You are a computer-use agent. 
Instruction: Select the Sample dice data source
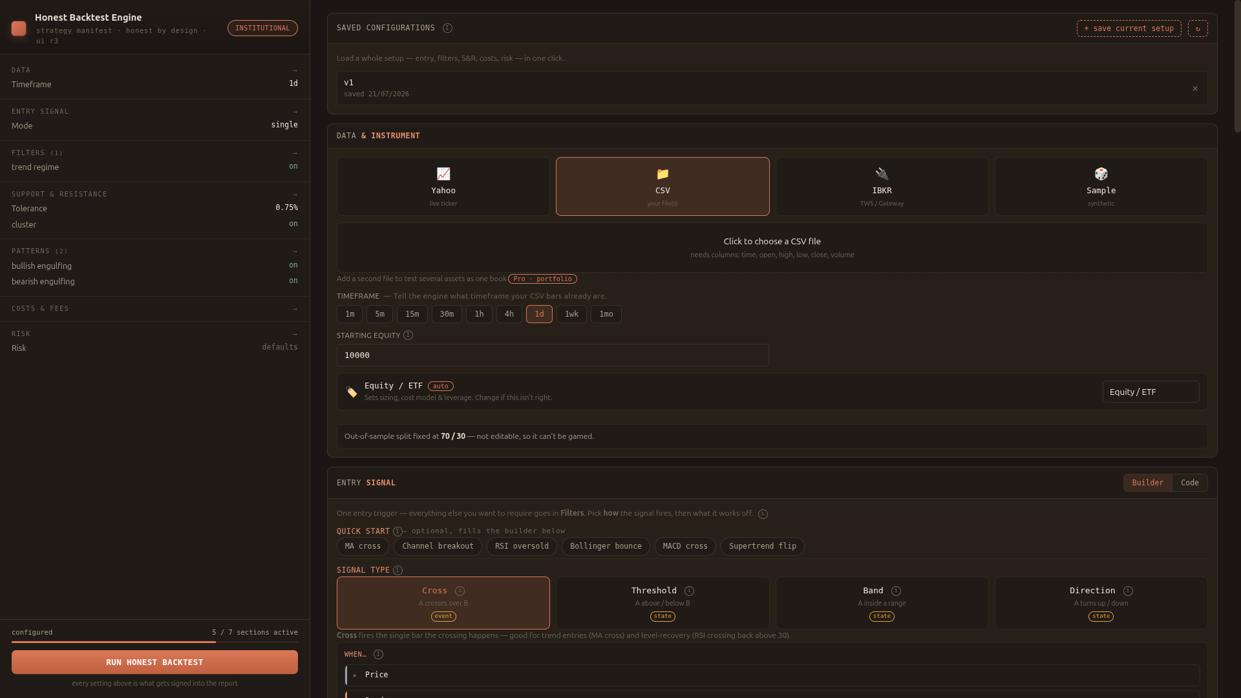tap(1101, 187)
